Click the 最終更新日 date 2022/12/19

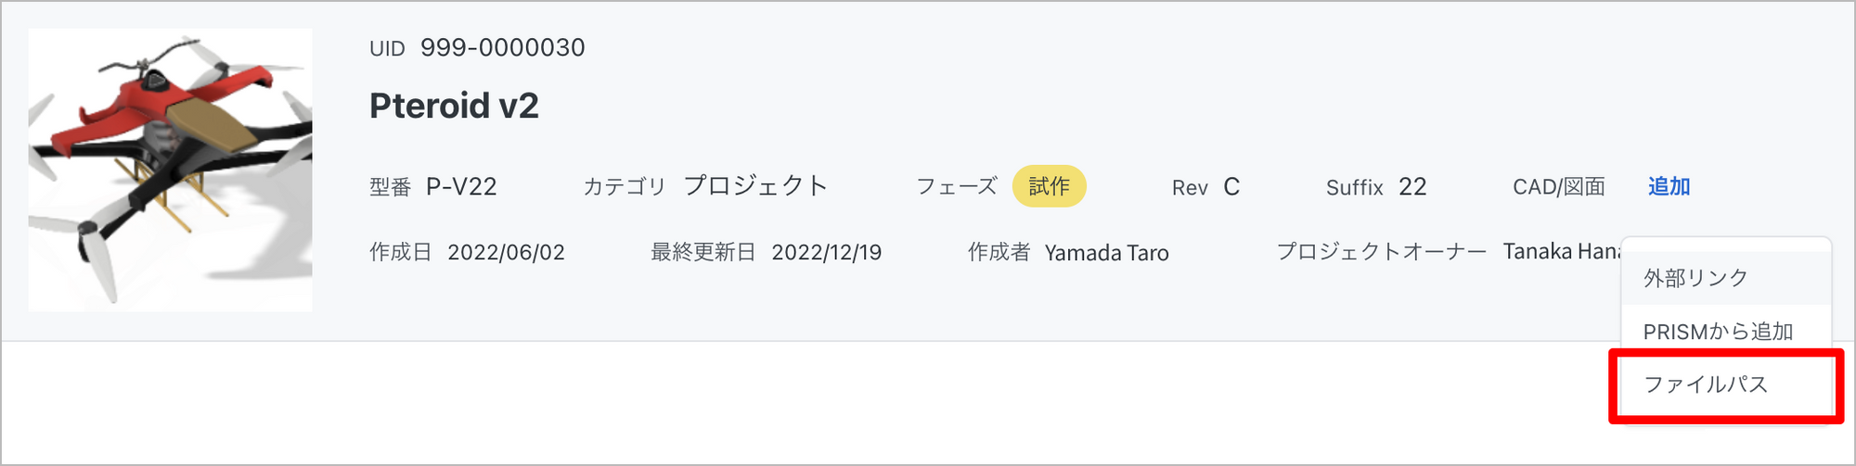[827, 252]
